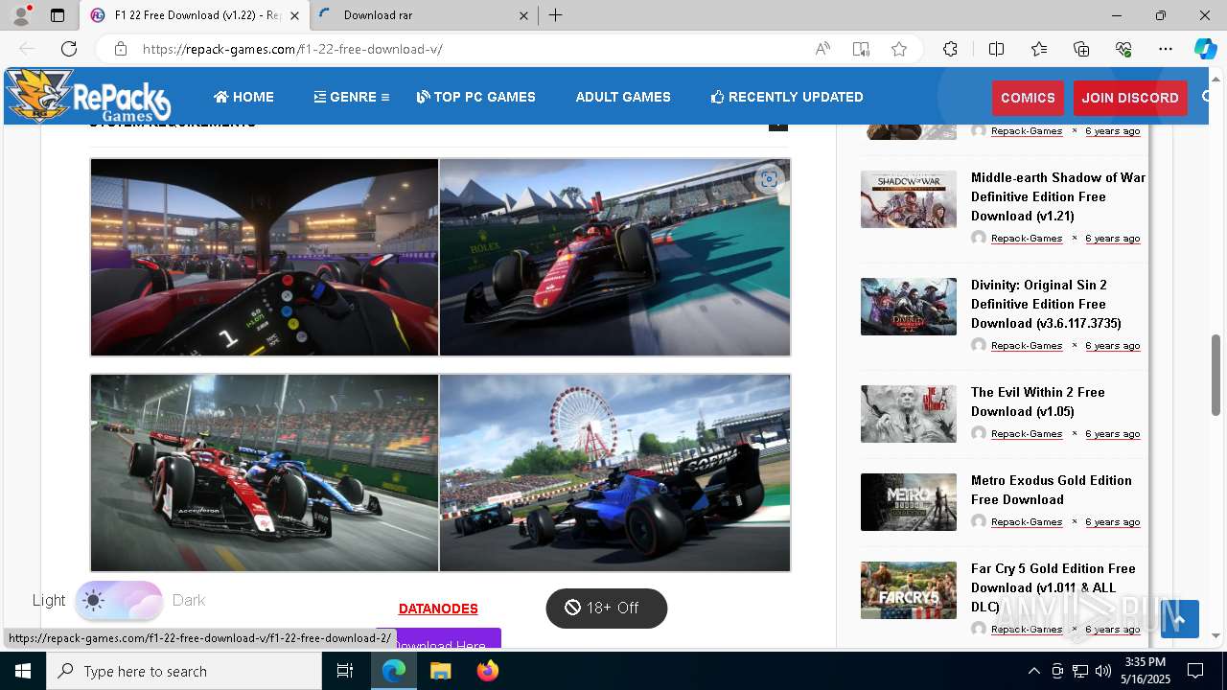
Task: Open red Ferrari on track screenshot
Action: point(614,257)
